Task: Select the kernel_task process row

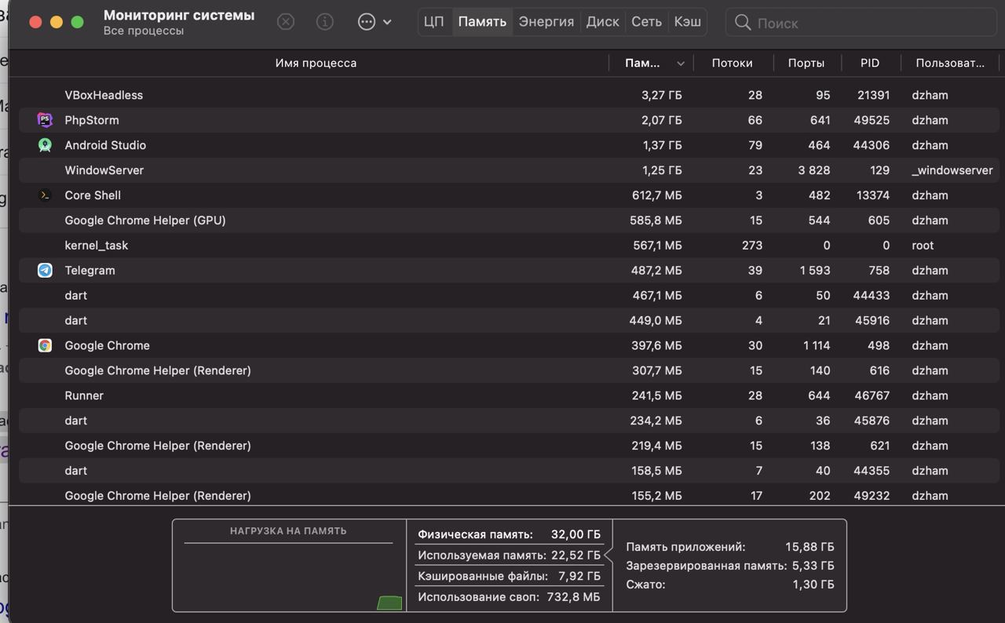Action: point(509,246)
